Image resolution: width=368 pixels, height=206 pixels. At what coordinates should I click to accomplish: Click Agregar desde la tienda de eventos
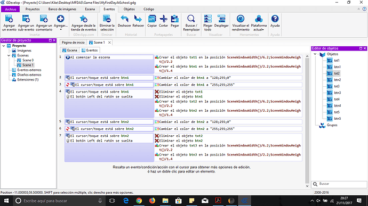tap(84, 23)
